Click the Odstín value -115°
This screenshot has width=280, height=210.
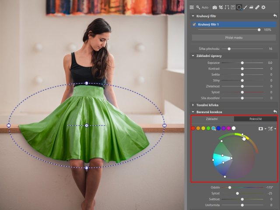(x=269, y=188)
